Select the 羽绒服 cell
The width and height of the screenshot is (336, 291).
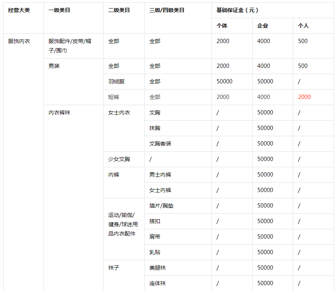click(x=116, y=81)
